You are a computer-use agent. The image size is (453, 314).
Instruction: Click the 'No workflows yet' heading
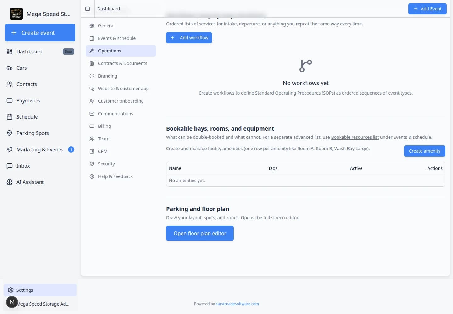tap(306, 83)
